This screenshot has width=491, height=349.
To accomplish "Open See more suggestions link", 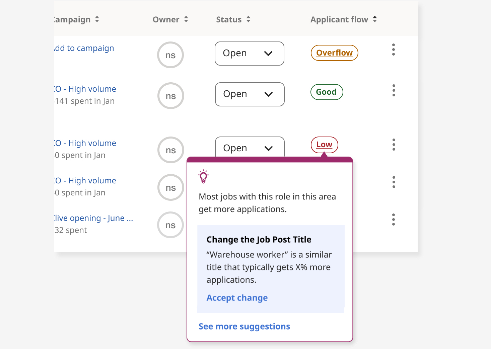I will [244, 326].
